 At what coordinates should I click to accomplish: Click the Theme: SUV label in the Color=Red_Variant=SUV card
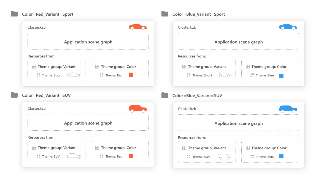pyautogui.click(x=51, y=156)
